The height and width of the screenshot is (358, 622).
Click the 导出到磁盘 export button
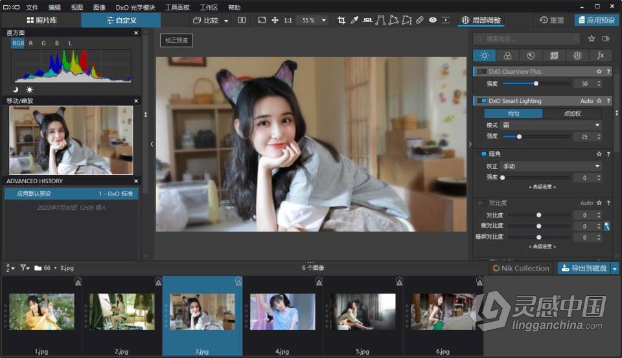point(584,269)
